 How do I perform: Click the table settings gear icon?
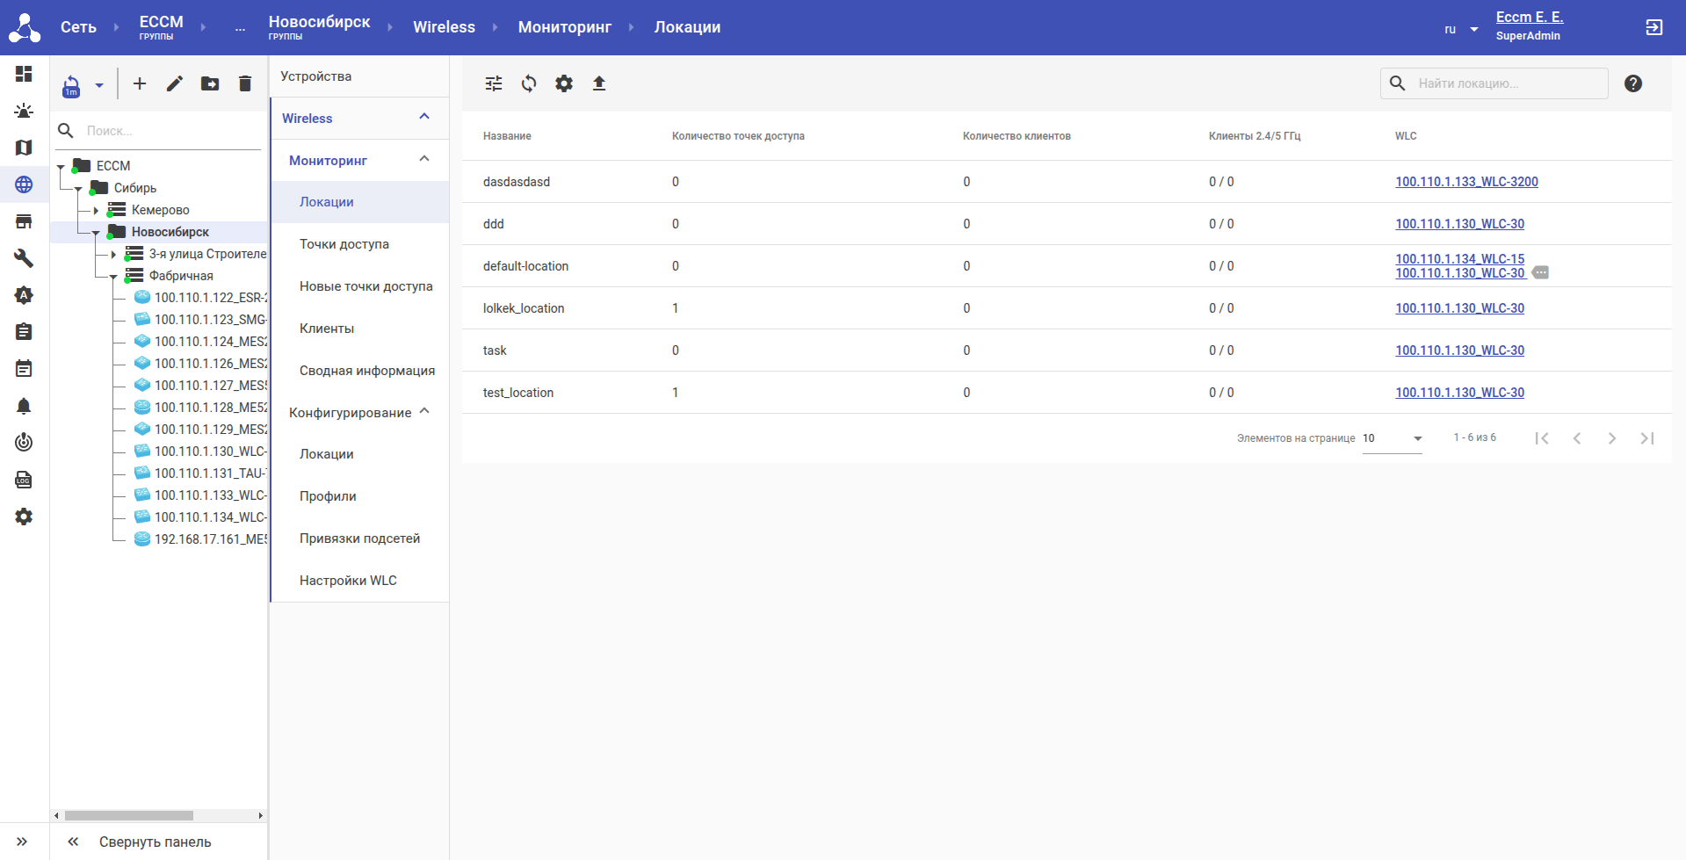[564, 83]
